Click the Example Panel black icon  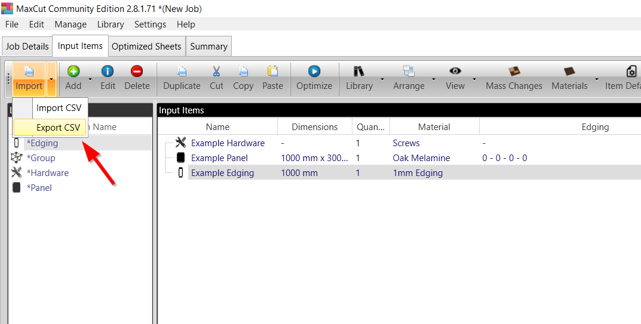[x=180, y=158]
